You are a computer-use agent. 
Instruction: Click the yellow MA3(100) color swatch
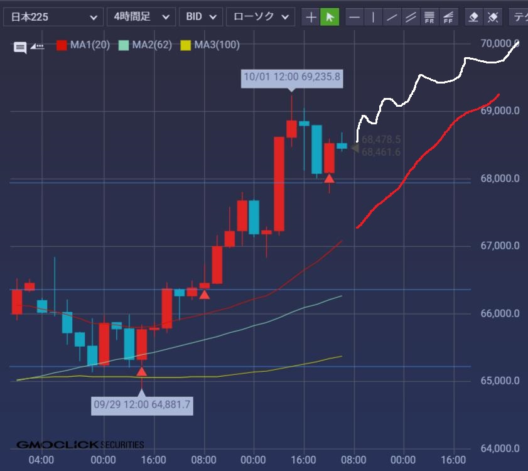(186, 45)
